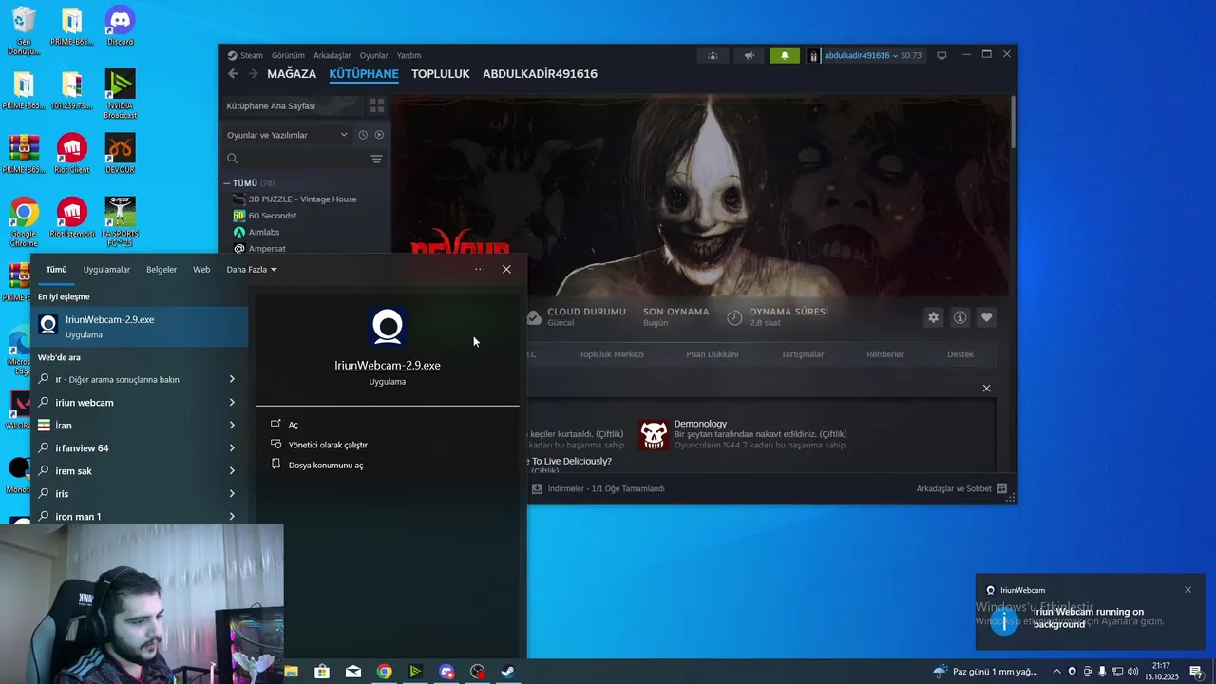Screen dimensions: 1216x684
Task: Expand irem sak suggestion arrow
Action: [232, 471]
